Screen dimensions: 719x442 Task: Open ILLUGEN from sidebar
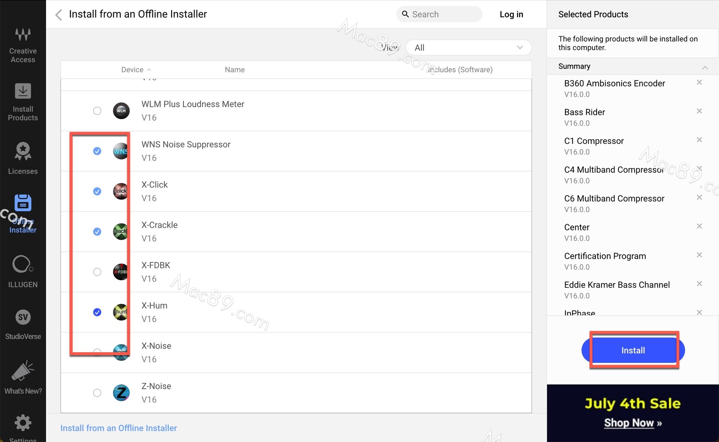(23, 271)
